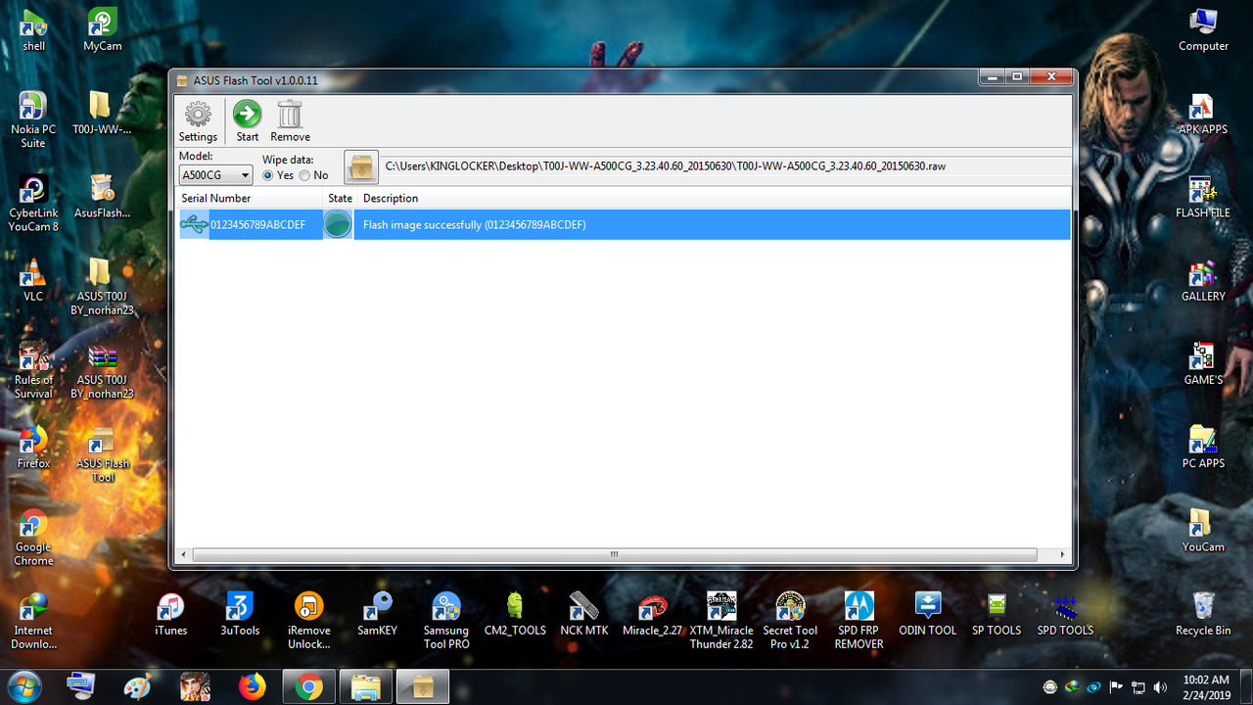
Task: Click the State column header
Action: click(340, 198)
